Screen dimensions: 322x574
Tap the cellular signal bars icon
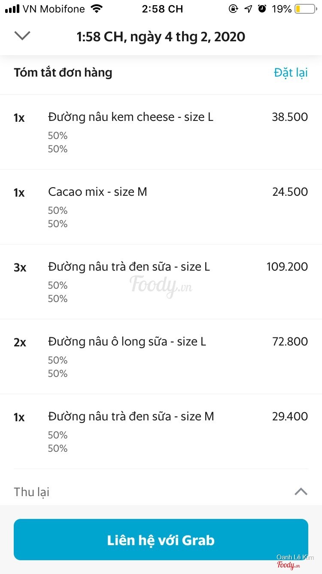pyautogui.click(x=12, y=9)
